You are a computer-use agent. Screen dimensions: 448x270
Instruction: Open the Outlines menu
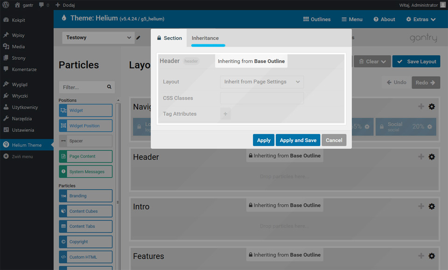click(x=317, y=19)
